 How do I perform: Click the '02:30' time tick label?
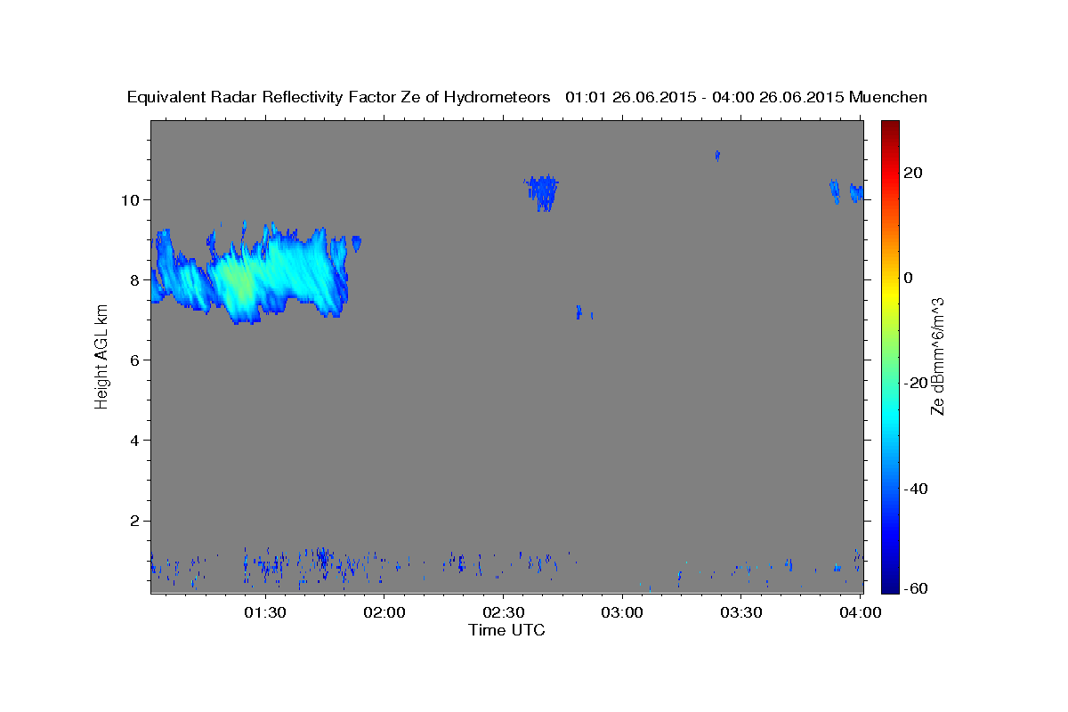pyautogui.click(x=502, y=612)
